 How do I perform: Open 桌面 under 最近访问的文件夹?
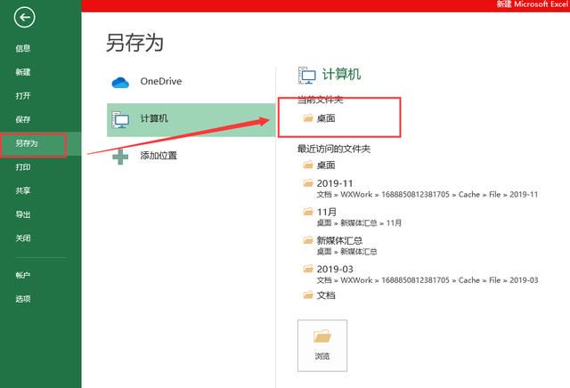(x=326, y=166)
